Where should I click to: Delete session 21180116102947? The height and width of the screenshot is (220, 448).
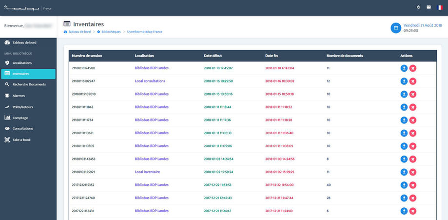pos(412,81)
